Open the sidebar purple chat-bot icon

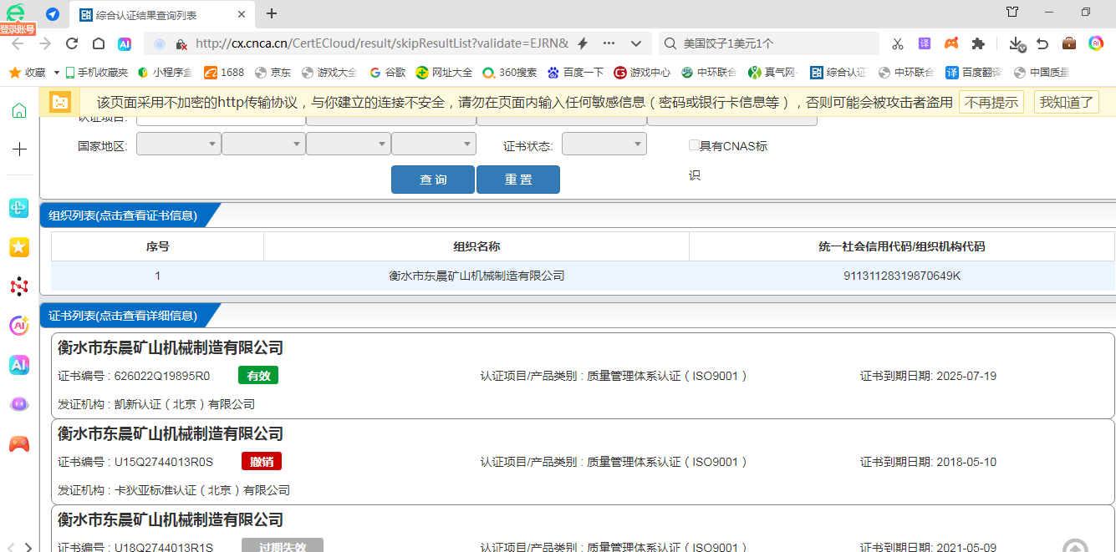(x=19, y=404)
